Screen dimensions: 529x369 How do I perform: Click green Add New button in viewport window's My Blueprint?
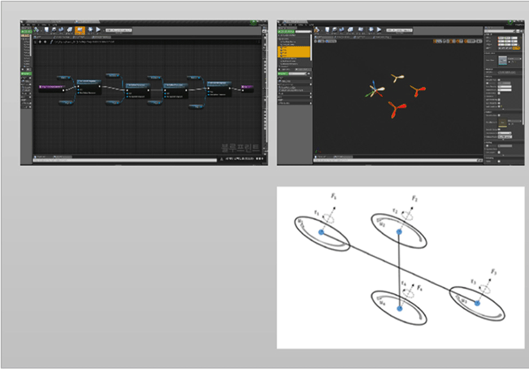(x=283, y=74)
